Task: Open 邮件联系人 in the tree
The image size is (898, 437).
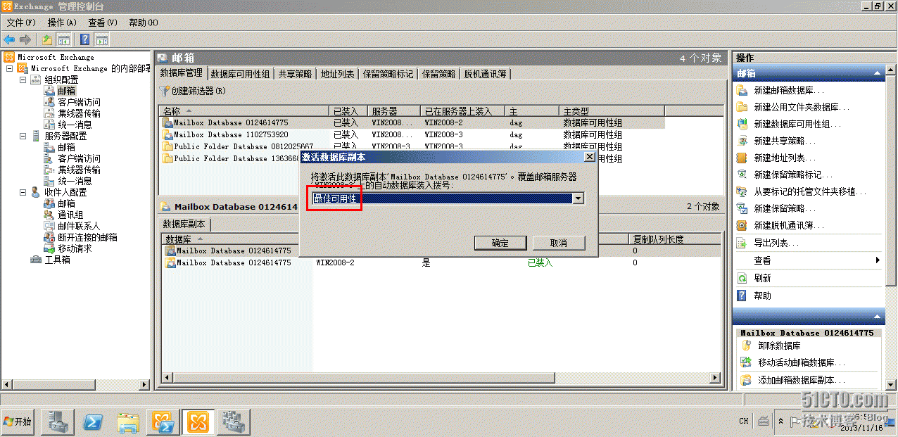Action: tap(79, 226)
